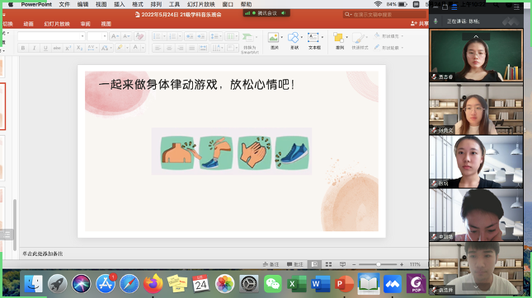Viewport: 532px width, 298px height.
Task: Justify the text
Action: [191, 48]
